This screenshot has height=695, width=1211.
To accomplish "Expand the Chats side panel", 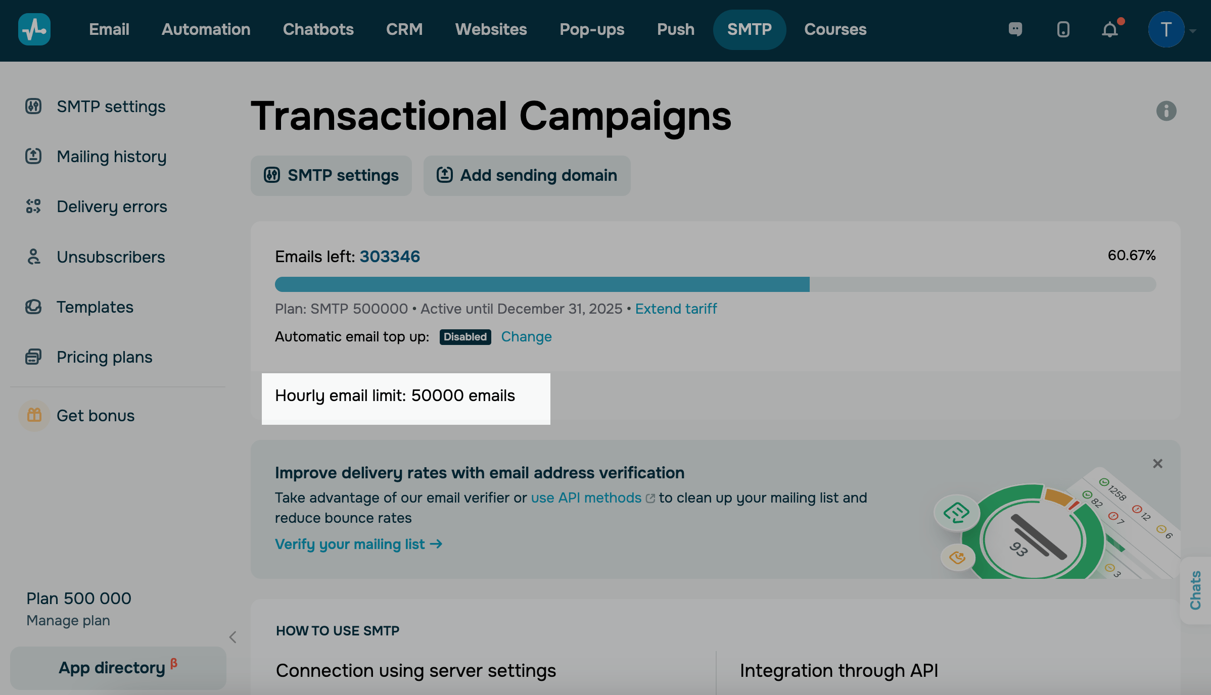I will 1195,590.
